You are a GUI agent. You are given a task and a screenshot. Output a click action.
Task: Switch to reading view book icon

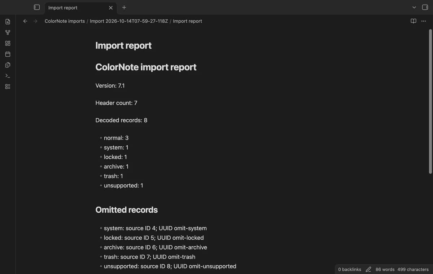(414, 21)
